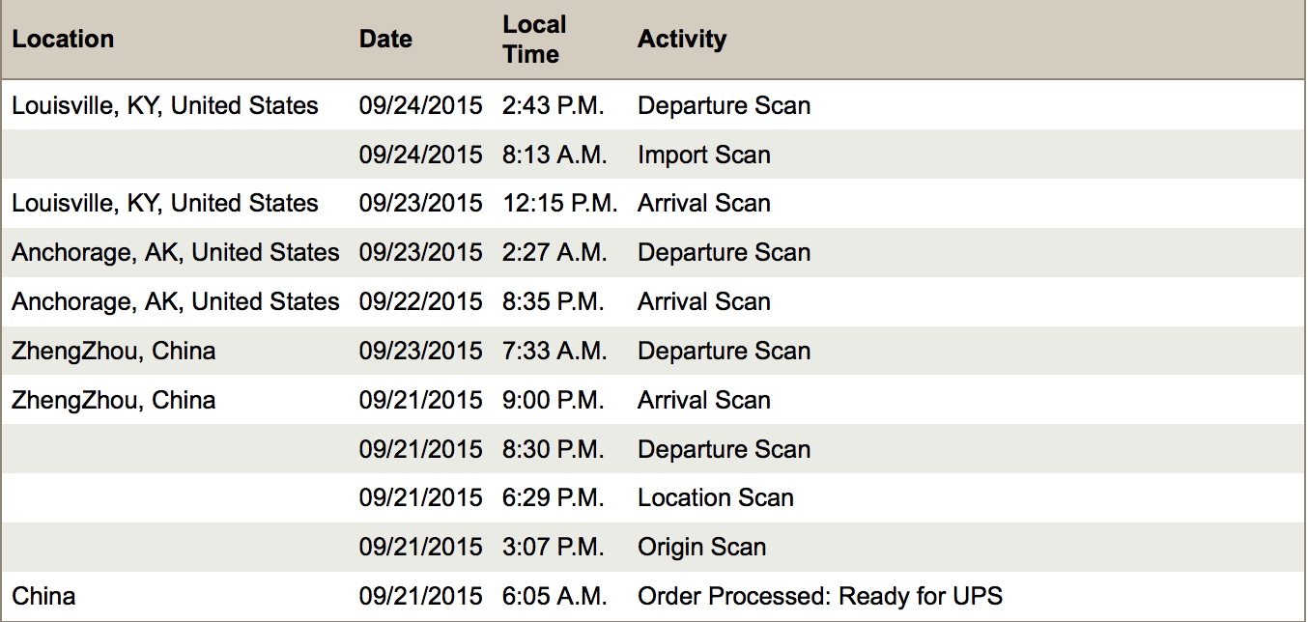This screenshot has height=622, width=1308.
Task: Click the 8:30 P.M. time cell
Action: [x=553, y=450]
